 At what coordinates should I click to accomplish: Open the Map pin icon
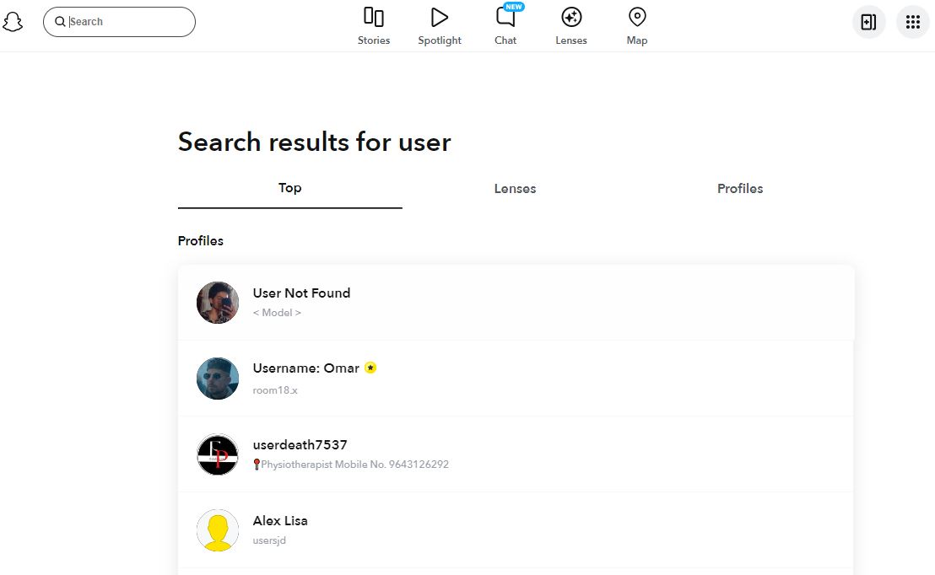(x=637, y=17)
